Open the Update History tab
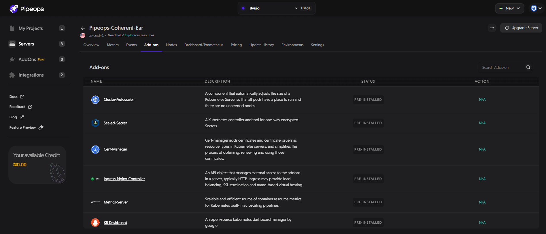 [262, 45]
